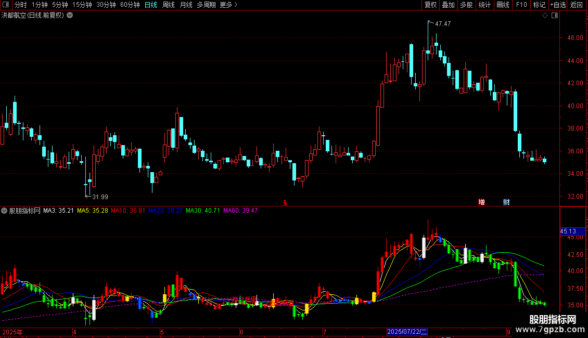The image size is (588, 338).
Task: Click the 统计 statistics button
Action: pyautogui.click(x=484, y=5)
